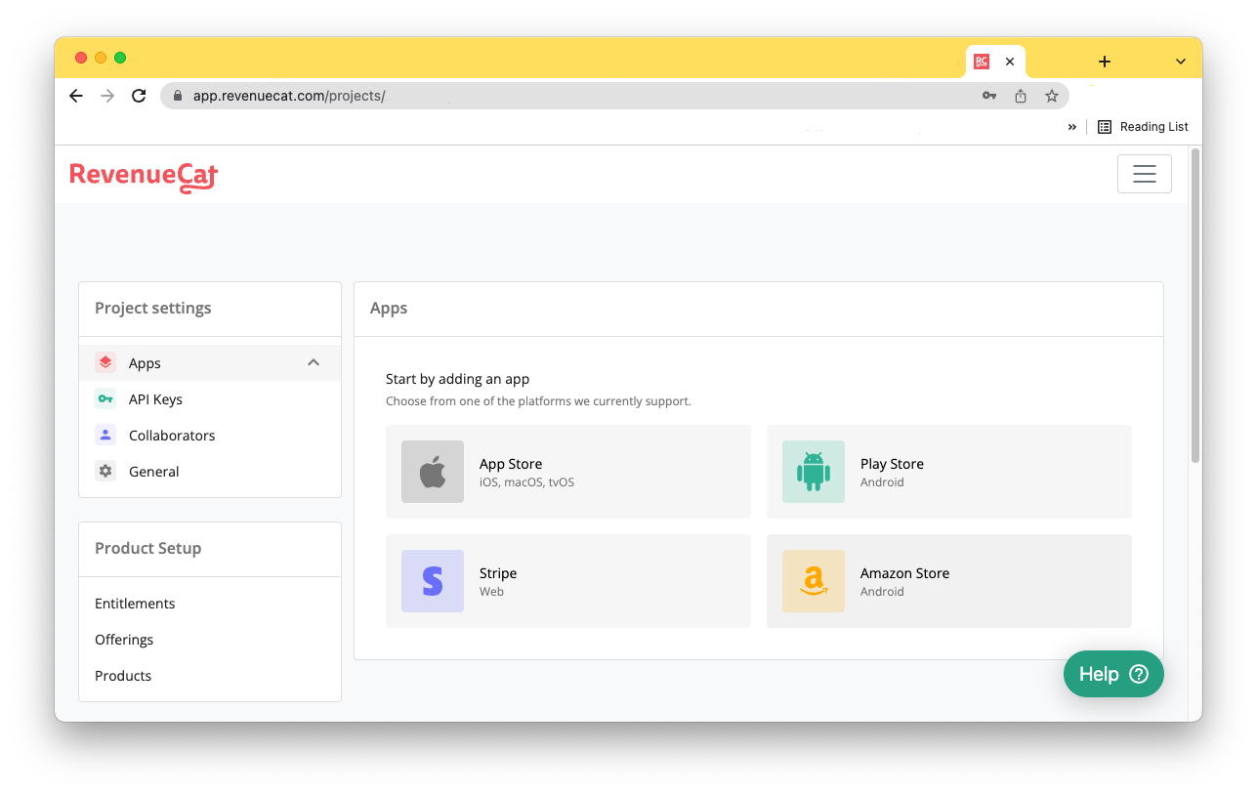Bookmark page with the star icon

(1051, 96)
